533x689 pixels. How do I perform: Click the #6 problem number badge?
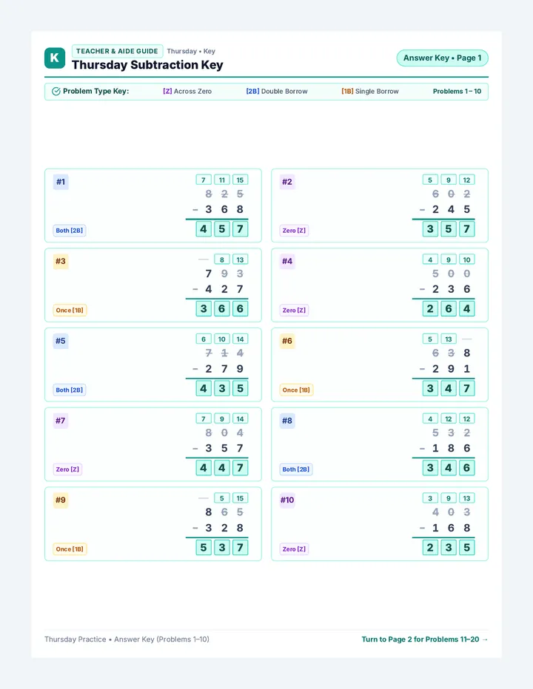coord(287,341)
